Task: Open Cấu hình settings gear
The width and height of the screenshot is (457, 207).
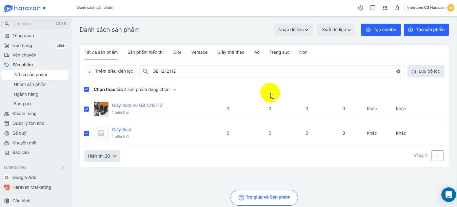Action: pyautogui.click(x=7, y=201)
